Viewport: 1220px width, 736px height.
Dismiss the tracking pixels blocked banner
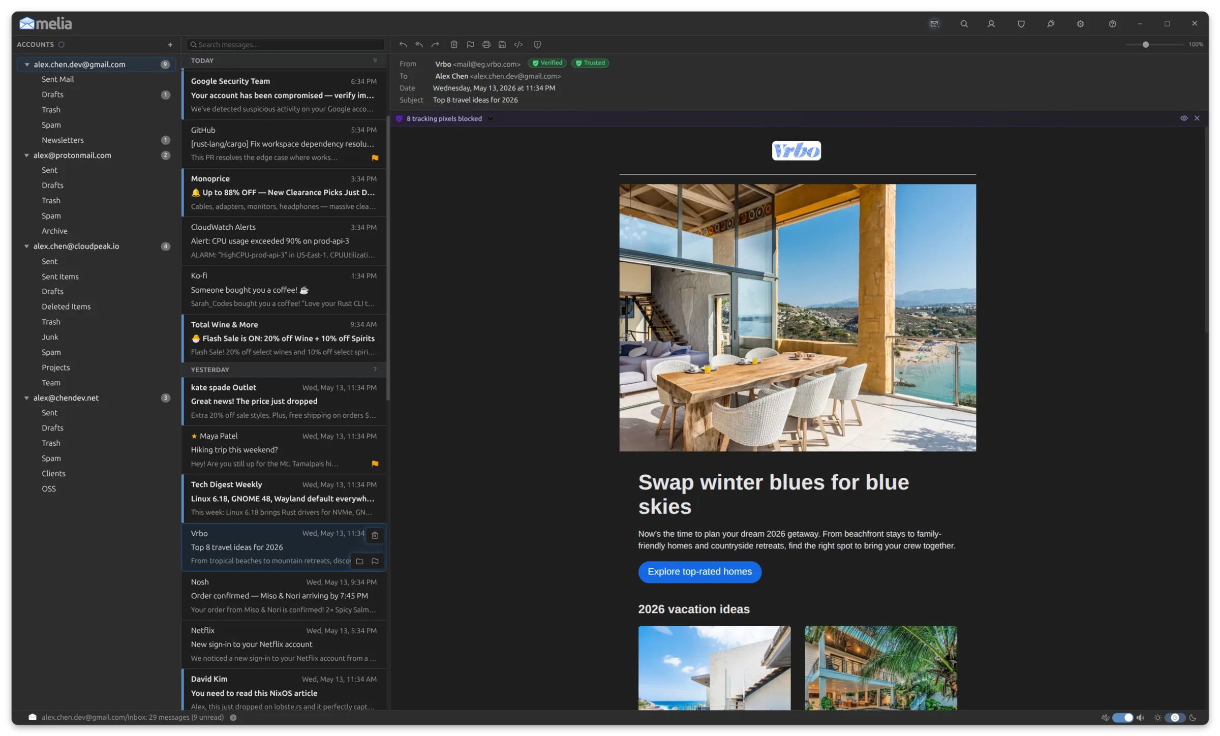tap(1197, 118)
